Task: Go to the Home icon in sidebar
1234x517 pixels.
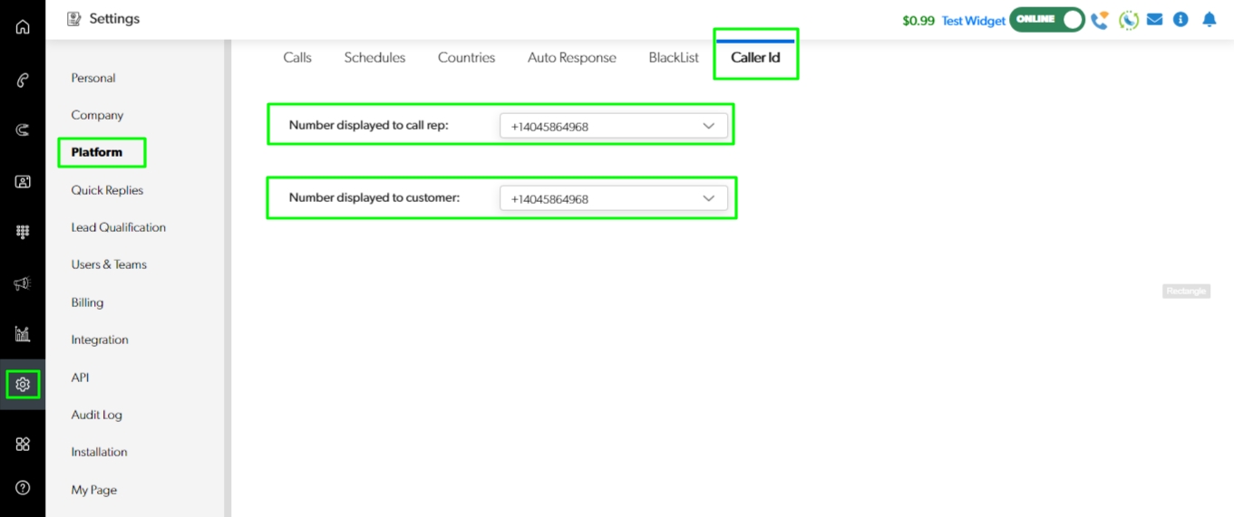Action: [23, 27]
